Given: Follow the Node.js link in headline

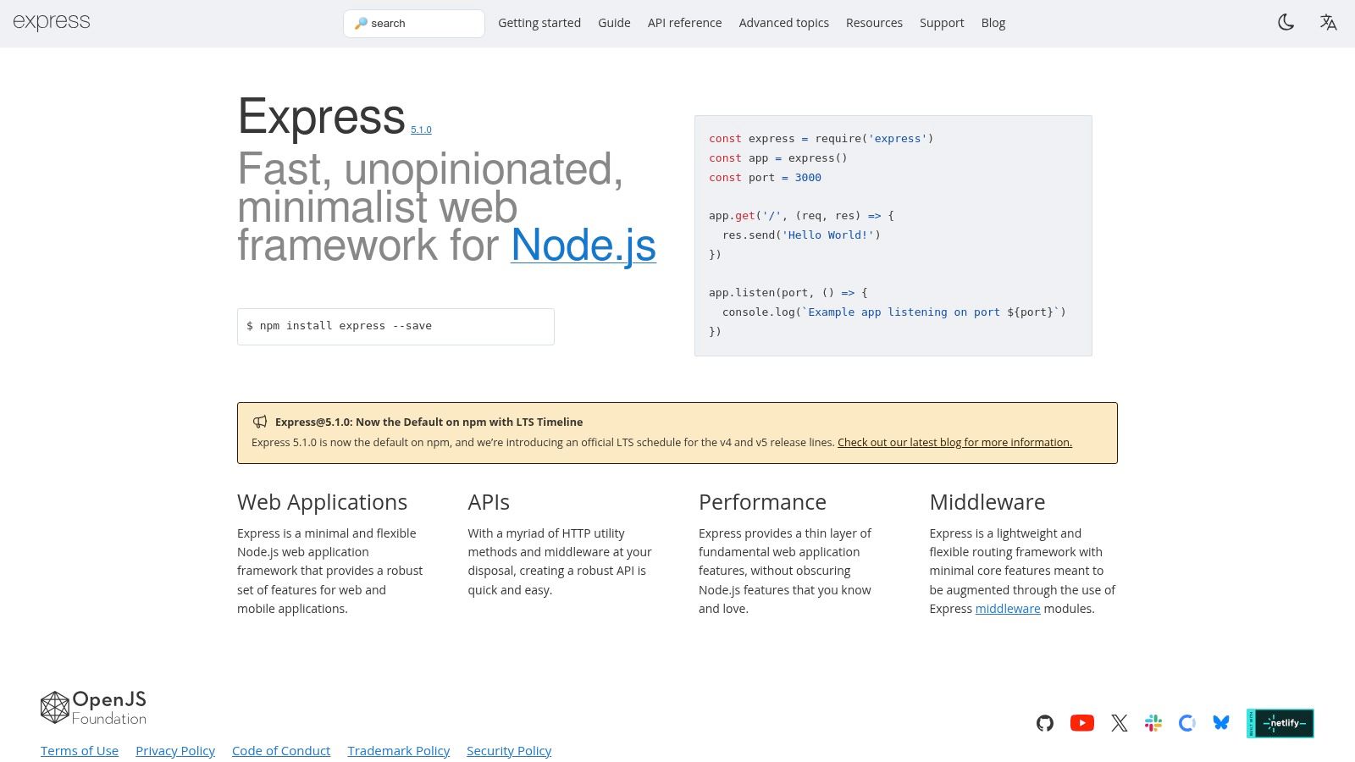Looking at the screenshot, I should click(x=583, y=246).
